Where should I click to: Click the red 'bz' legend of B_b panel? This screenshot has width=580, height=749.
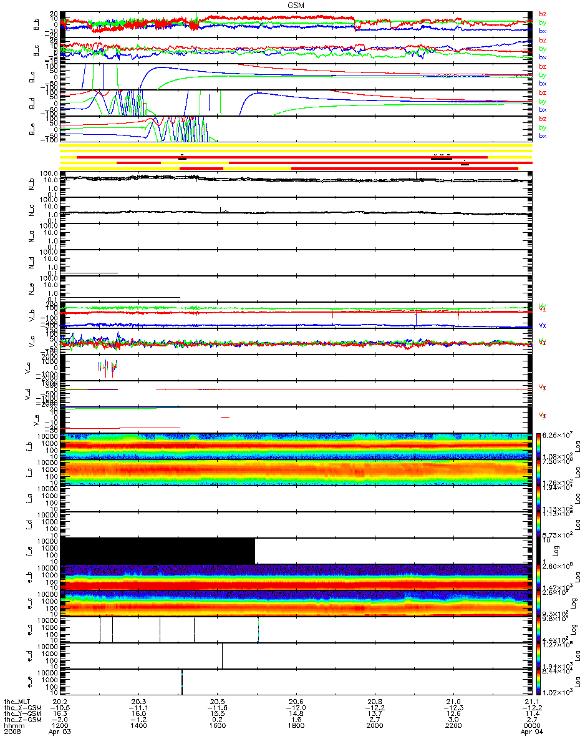tap(543, 14)
